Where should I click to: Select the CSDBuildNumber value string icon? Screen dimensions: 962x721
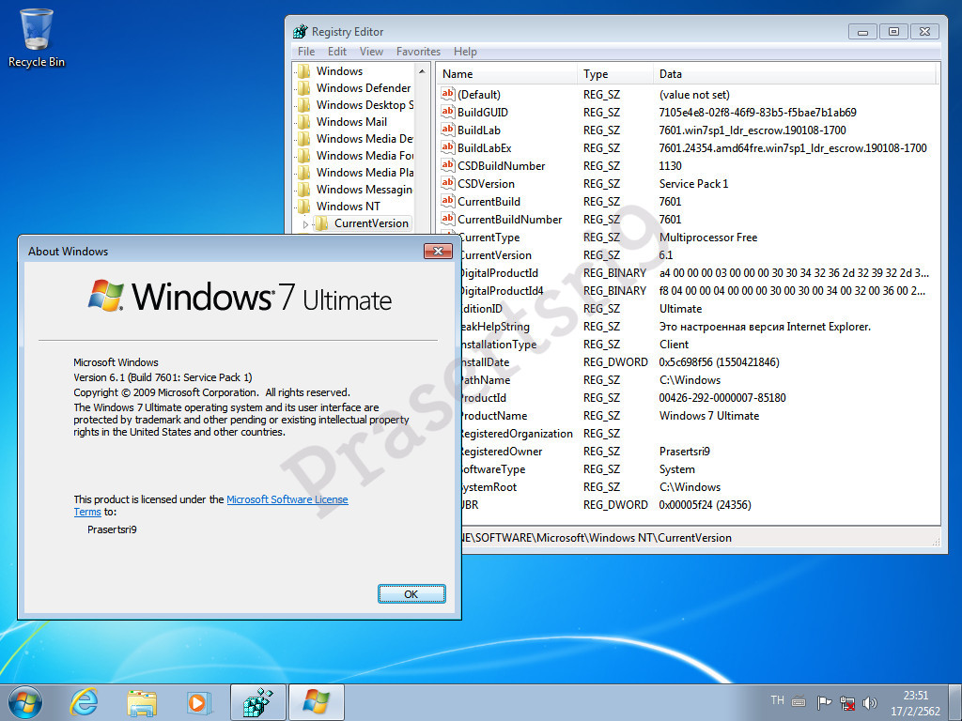click(448, 165)
